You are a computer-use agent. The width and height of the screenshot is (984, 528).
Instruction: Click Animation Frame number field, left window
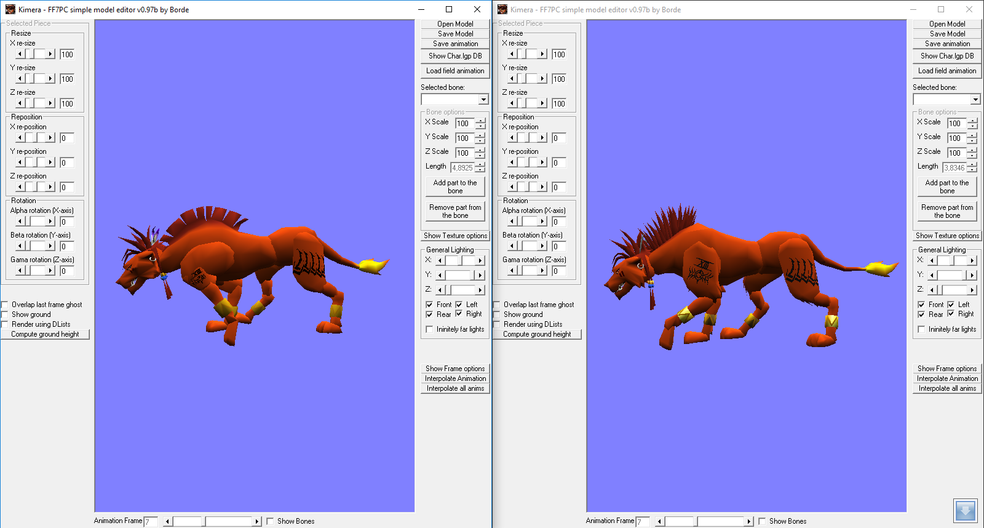(x=151, y=522)
